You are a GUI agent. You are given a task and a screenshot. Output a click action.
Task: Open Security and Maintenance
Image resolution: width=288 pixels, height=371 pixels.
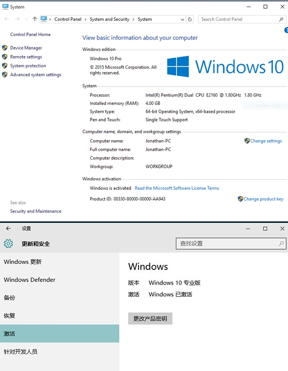coord(36,211)
